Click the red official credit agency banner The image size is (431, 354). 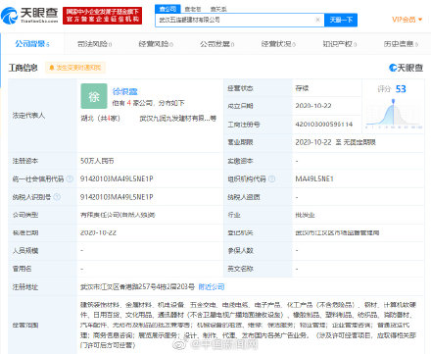(102, 16)
